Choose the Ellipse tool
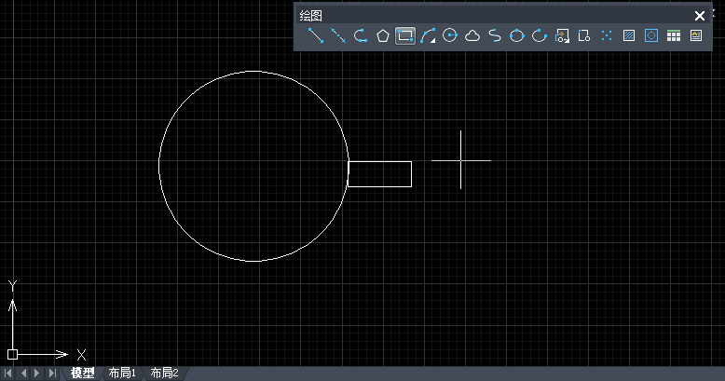The width and height of the screenshot is (725, 381). click(517, 36)
